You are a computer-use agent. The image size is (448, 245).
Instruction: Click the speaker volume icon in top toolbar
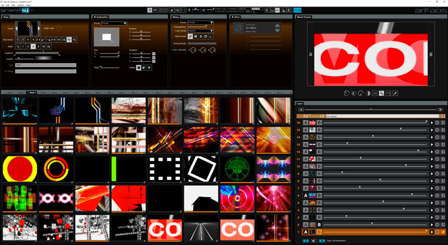tap(204, 11)
